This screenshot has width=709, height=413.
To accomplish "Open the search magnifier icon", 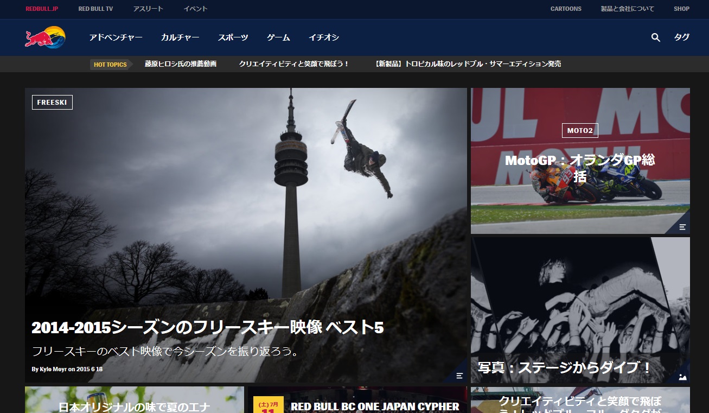I will tap(655, 37).
